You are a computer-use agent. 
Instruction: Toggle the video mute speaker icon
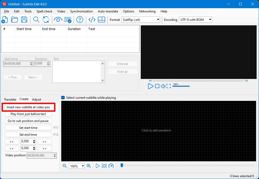tap(163, 86)
